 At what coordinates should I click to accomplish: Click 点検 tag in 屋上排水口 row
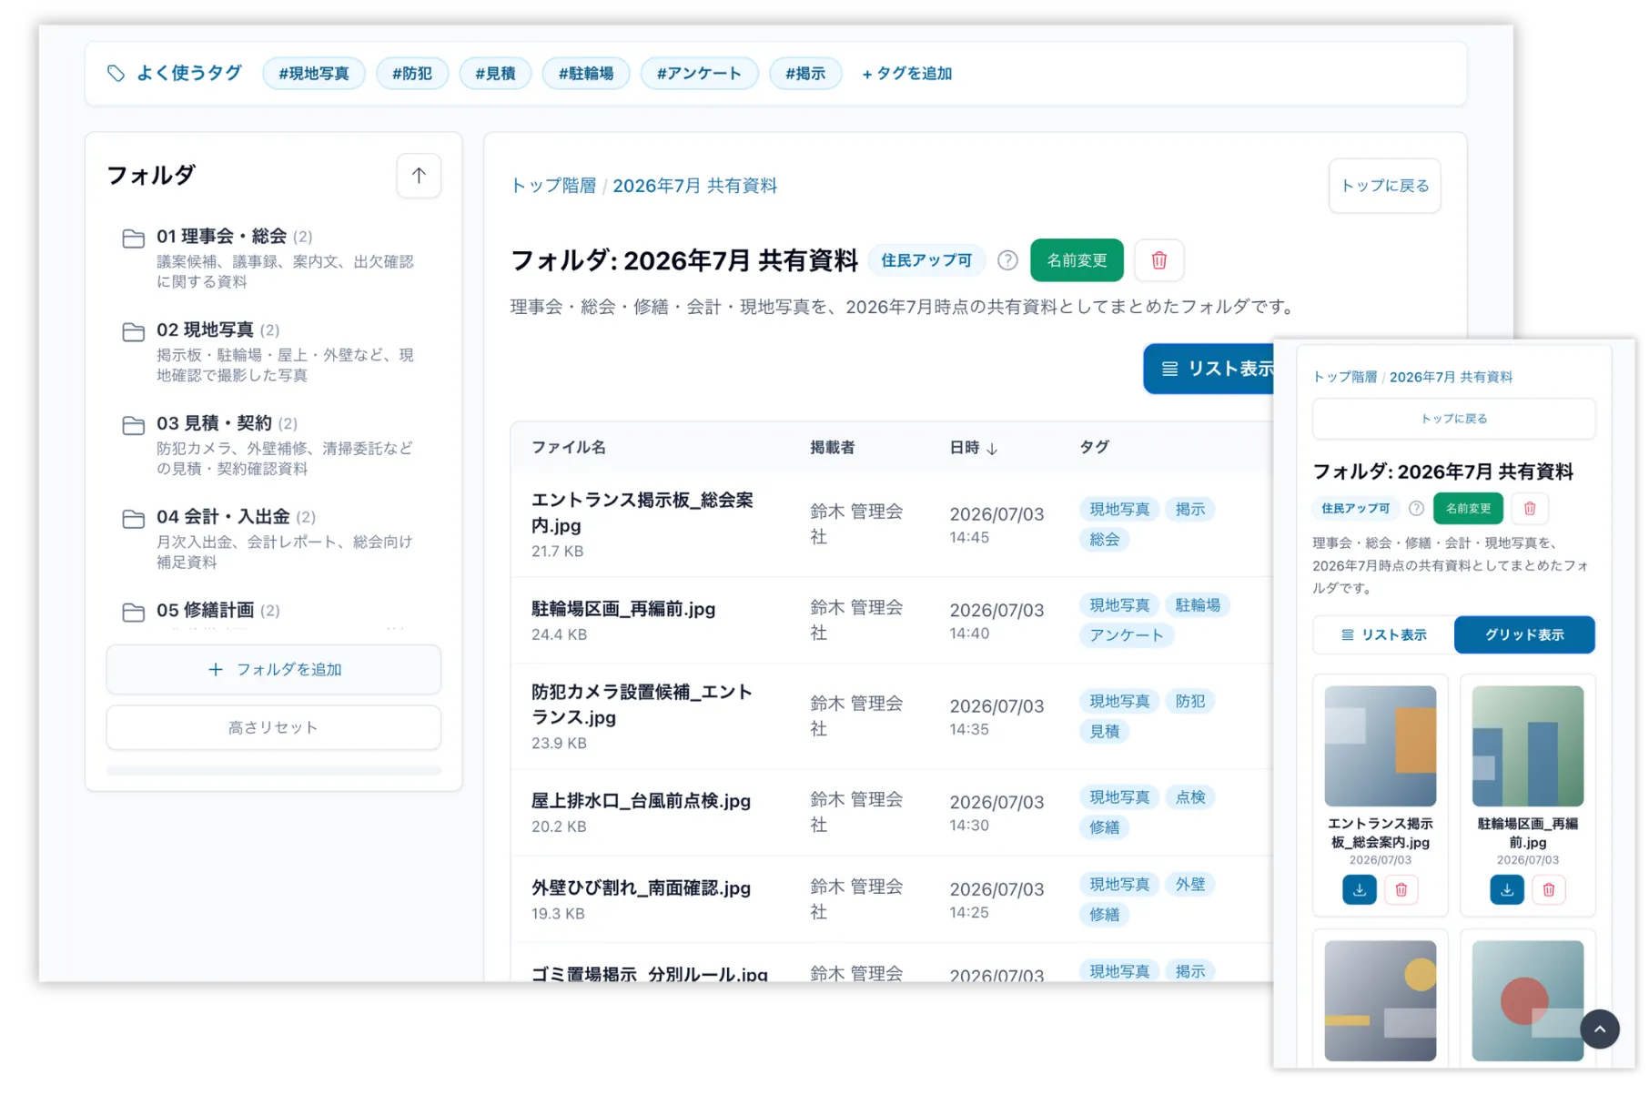(x=1190, y=797)
